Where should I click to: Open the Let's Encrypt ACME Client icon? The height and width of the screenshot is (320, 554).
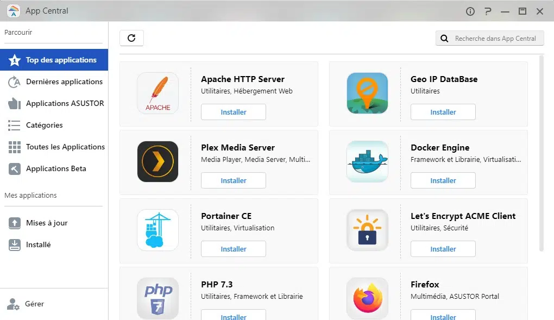coord(368,230)
